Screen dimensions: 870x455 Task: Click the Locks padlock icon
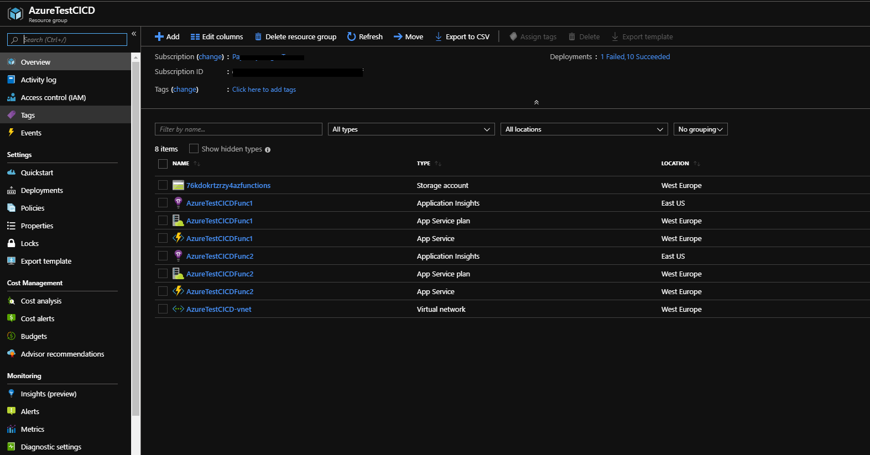(11, 243)
